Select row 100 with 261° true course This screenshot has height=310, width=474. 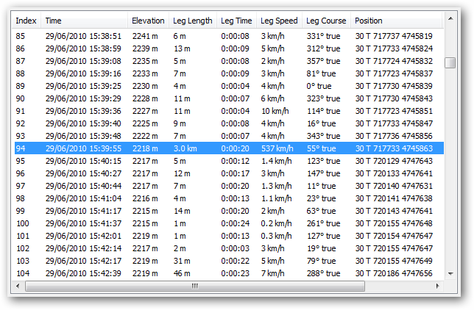221,223
